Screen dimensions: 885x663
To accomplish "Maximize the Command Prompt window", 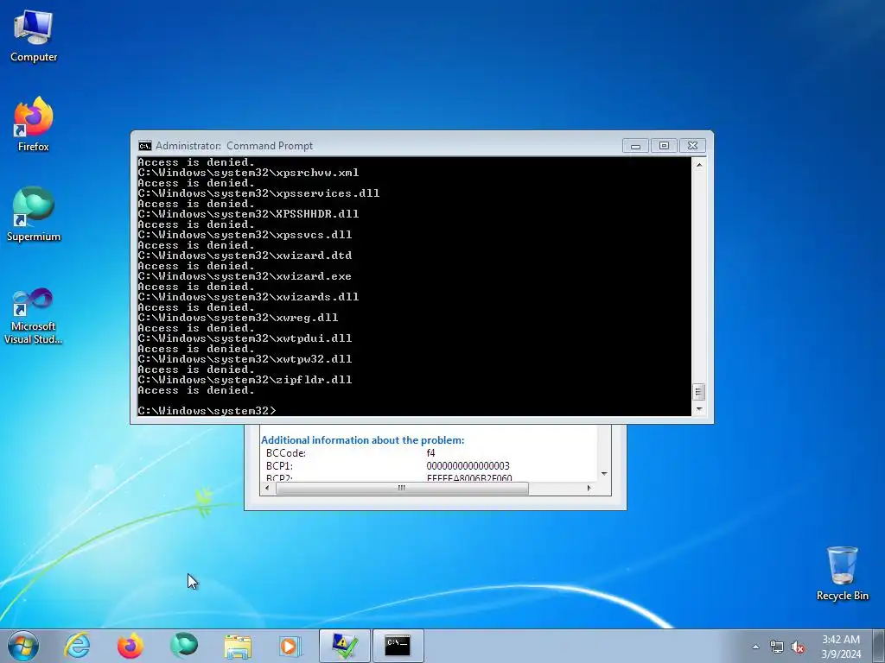I will tap(664, 146).
